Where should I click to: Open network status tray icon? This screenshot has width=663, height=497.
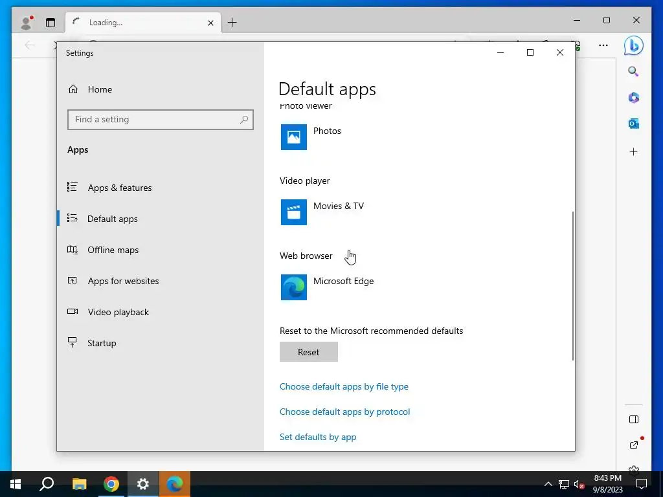click(x=563, y=484)
